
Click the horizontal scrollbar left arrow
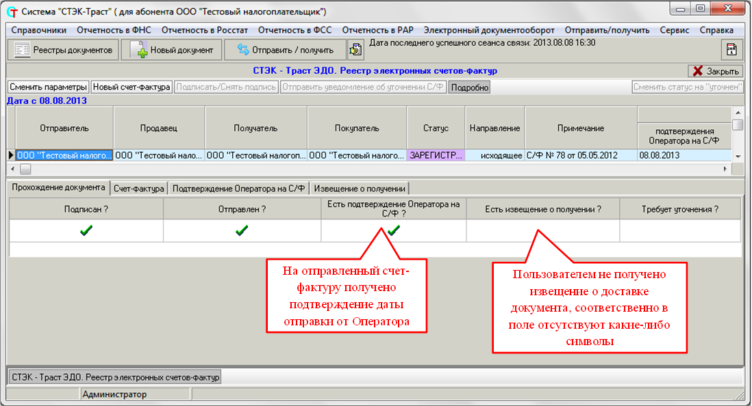pos(12,169)
